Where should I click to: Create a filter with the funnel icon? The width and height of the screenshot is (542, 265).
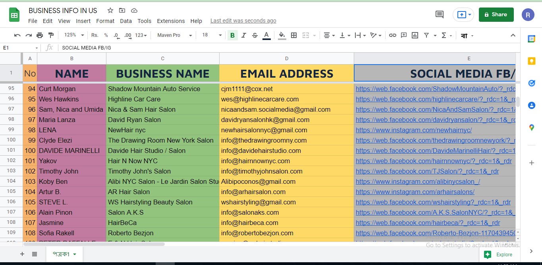click(x=426, y=35)
